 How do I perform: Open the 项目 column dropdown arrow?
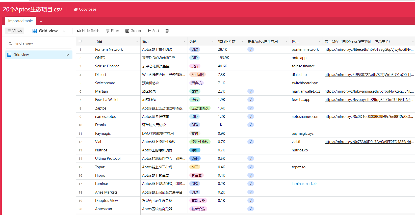click(137, 41)
